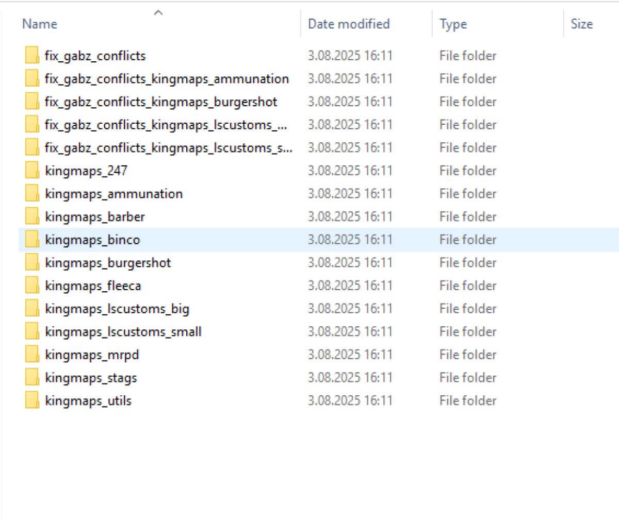This screenshot has height=519, width=619.
Task: Click the kingmaps_stags folder icon
Action: [32, 378]
